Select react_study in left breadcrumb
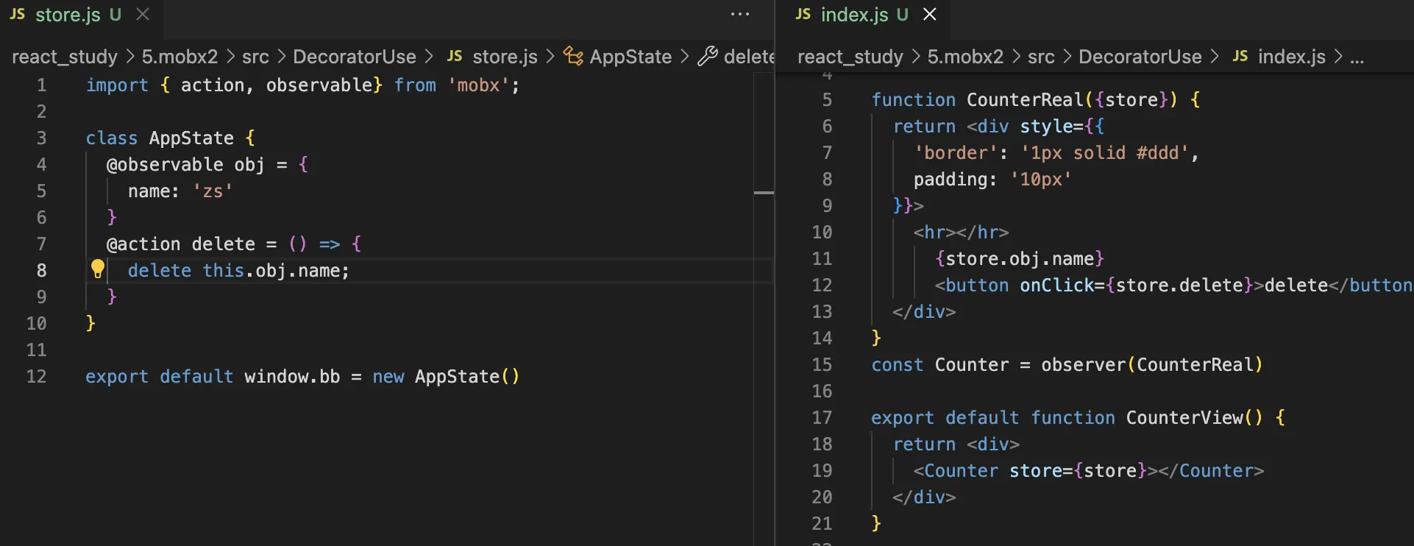This screenshot has height=546, width=1414. click(65, 57)
